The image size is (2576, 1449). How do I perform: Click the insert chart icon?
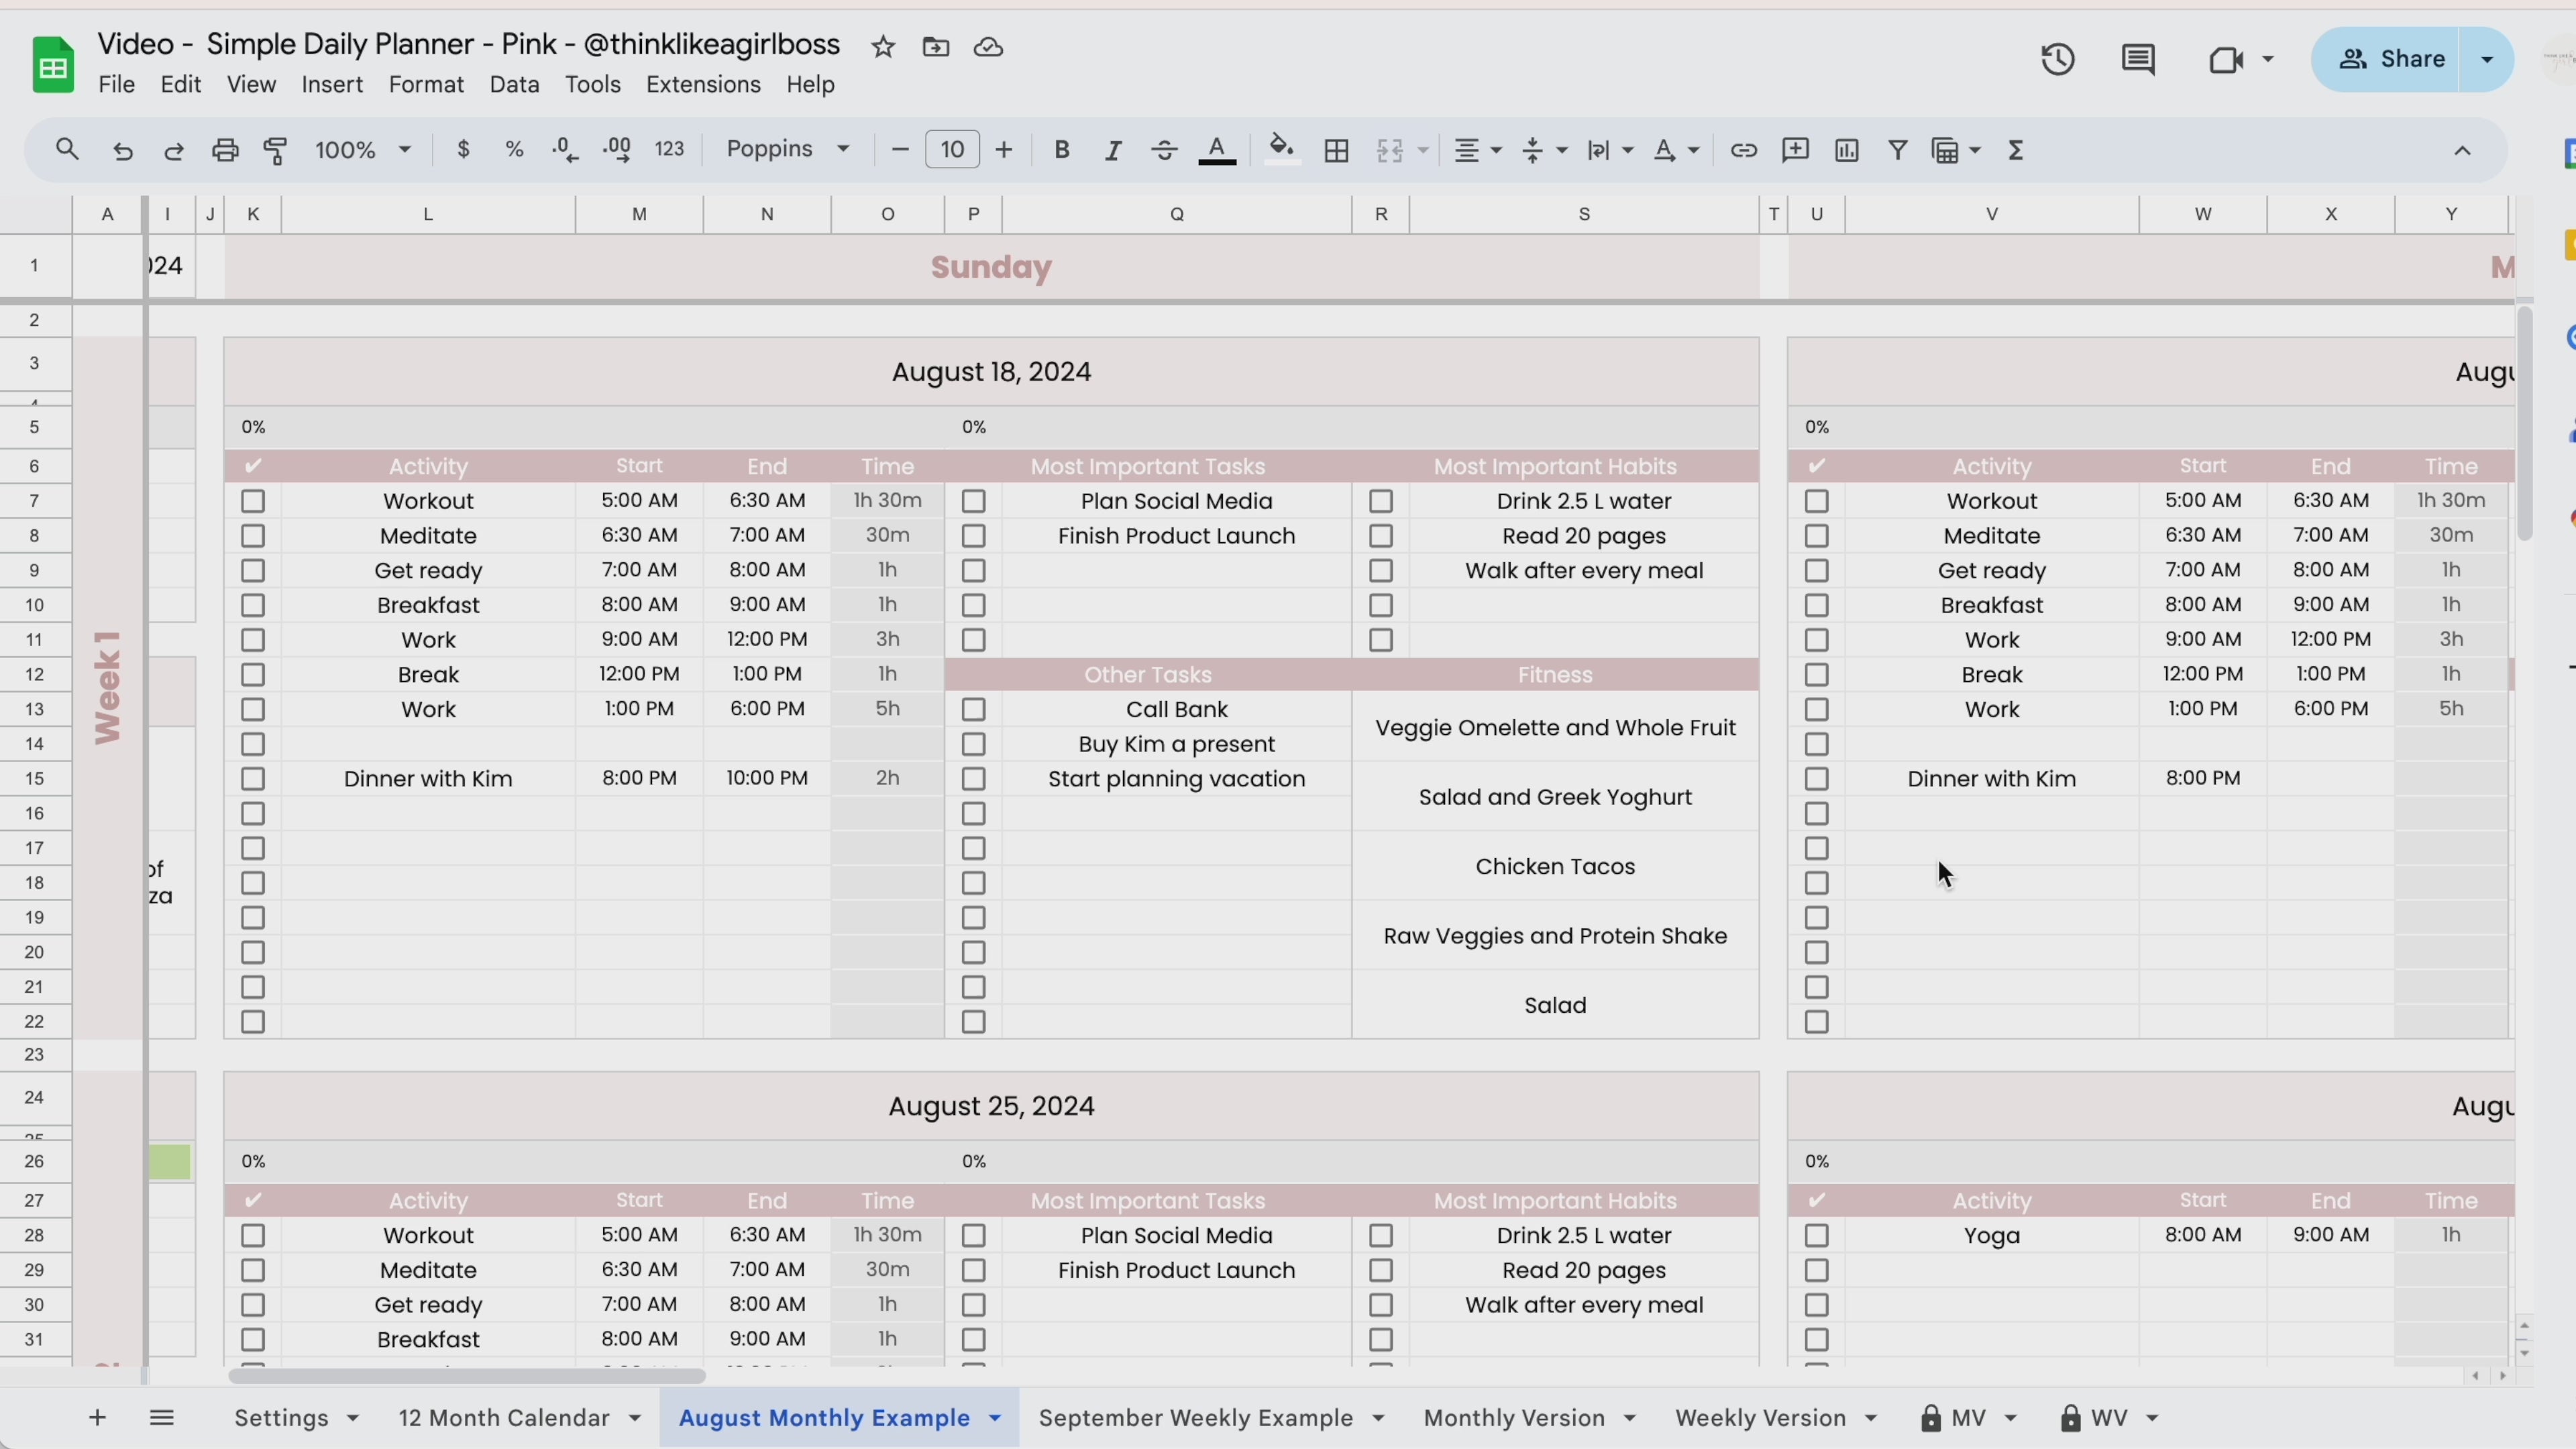[1846, 150]
